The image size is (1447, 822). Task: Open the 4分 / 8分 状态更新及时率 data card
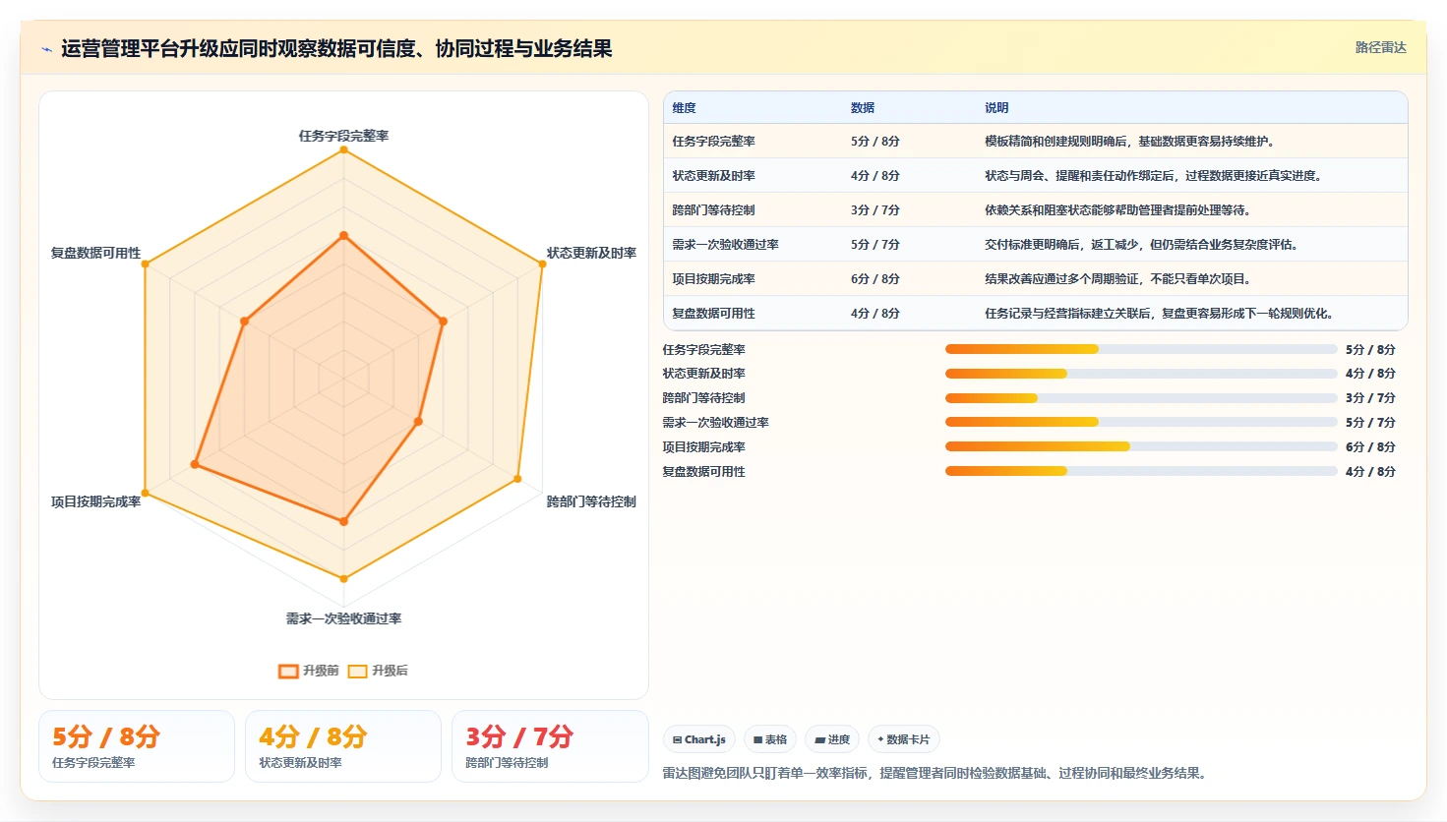[x=343, y=746]
